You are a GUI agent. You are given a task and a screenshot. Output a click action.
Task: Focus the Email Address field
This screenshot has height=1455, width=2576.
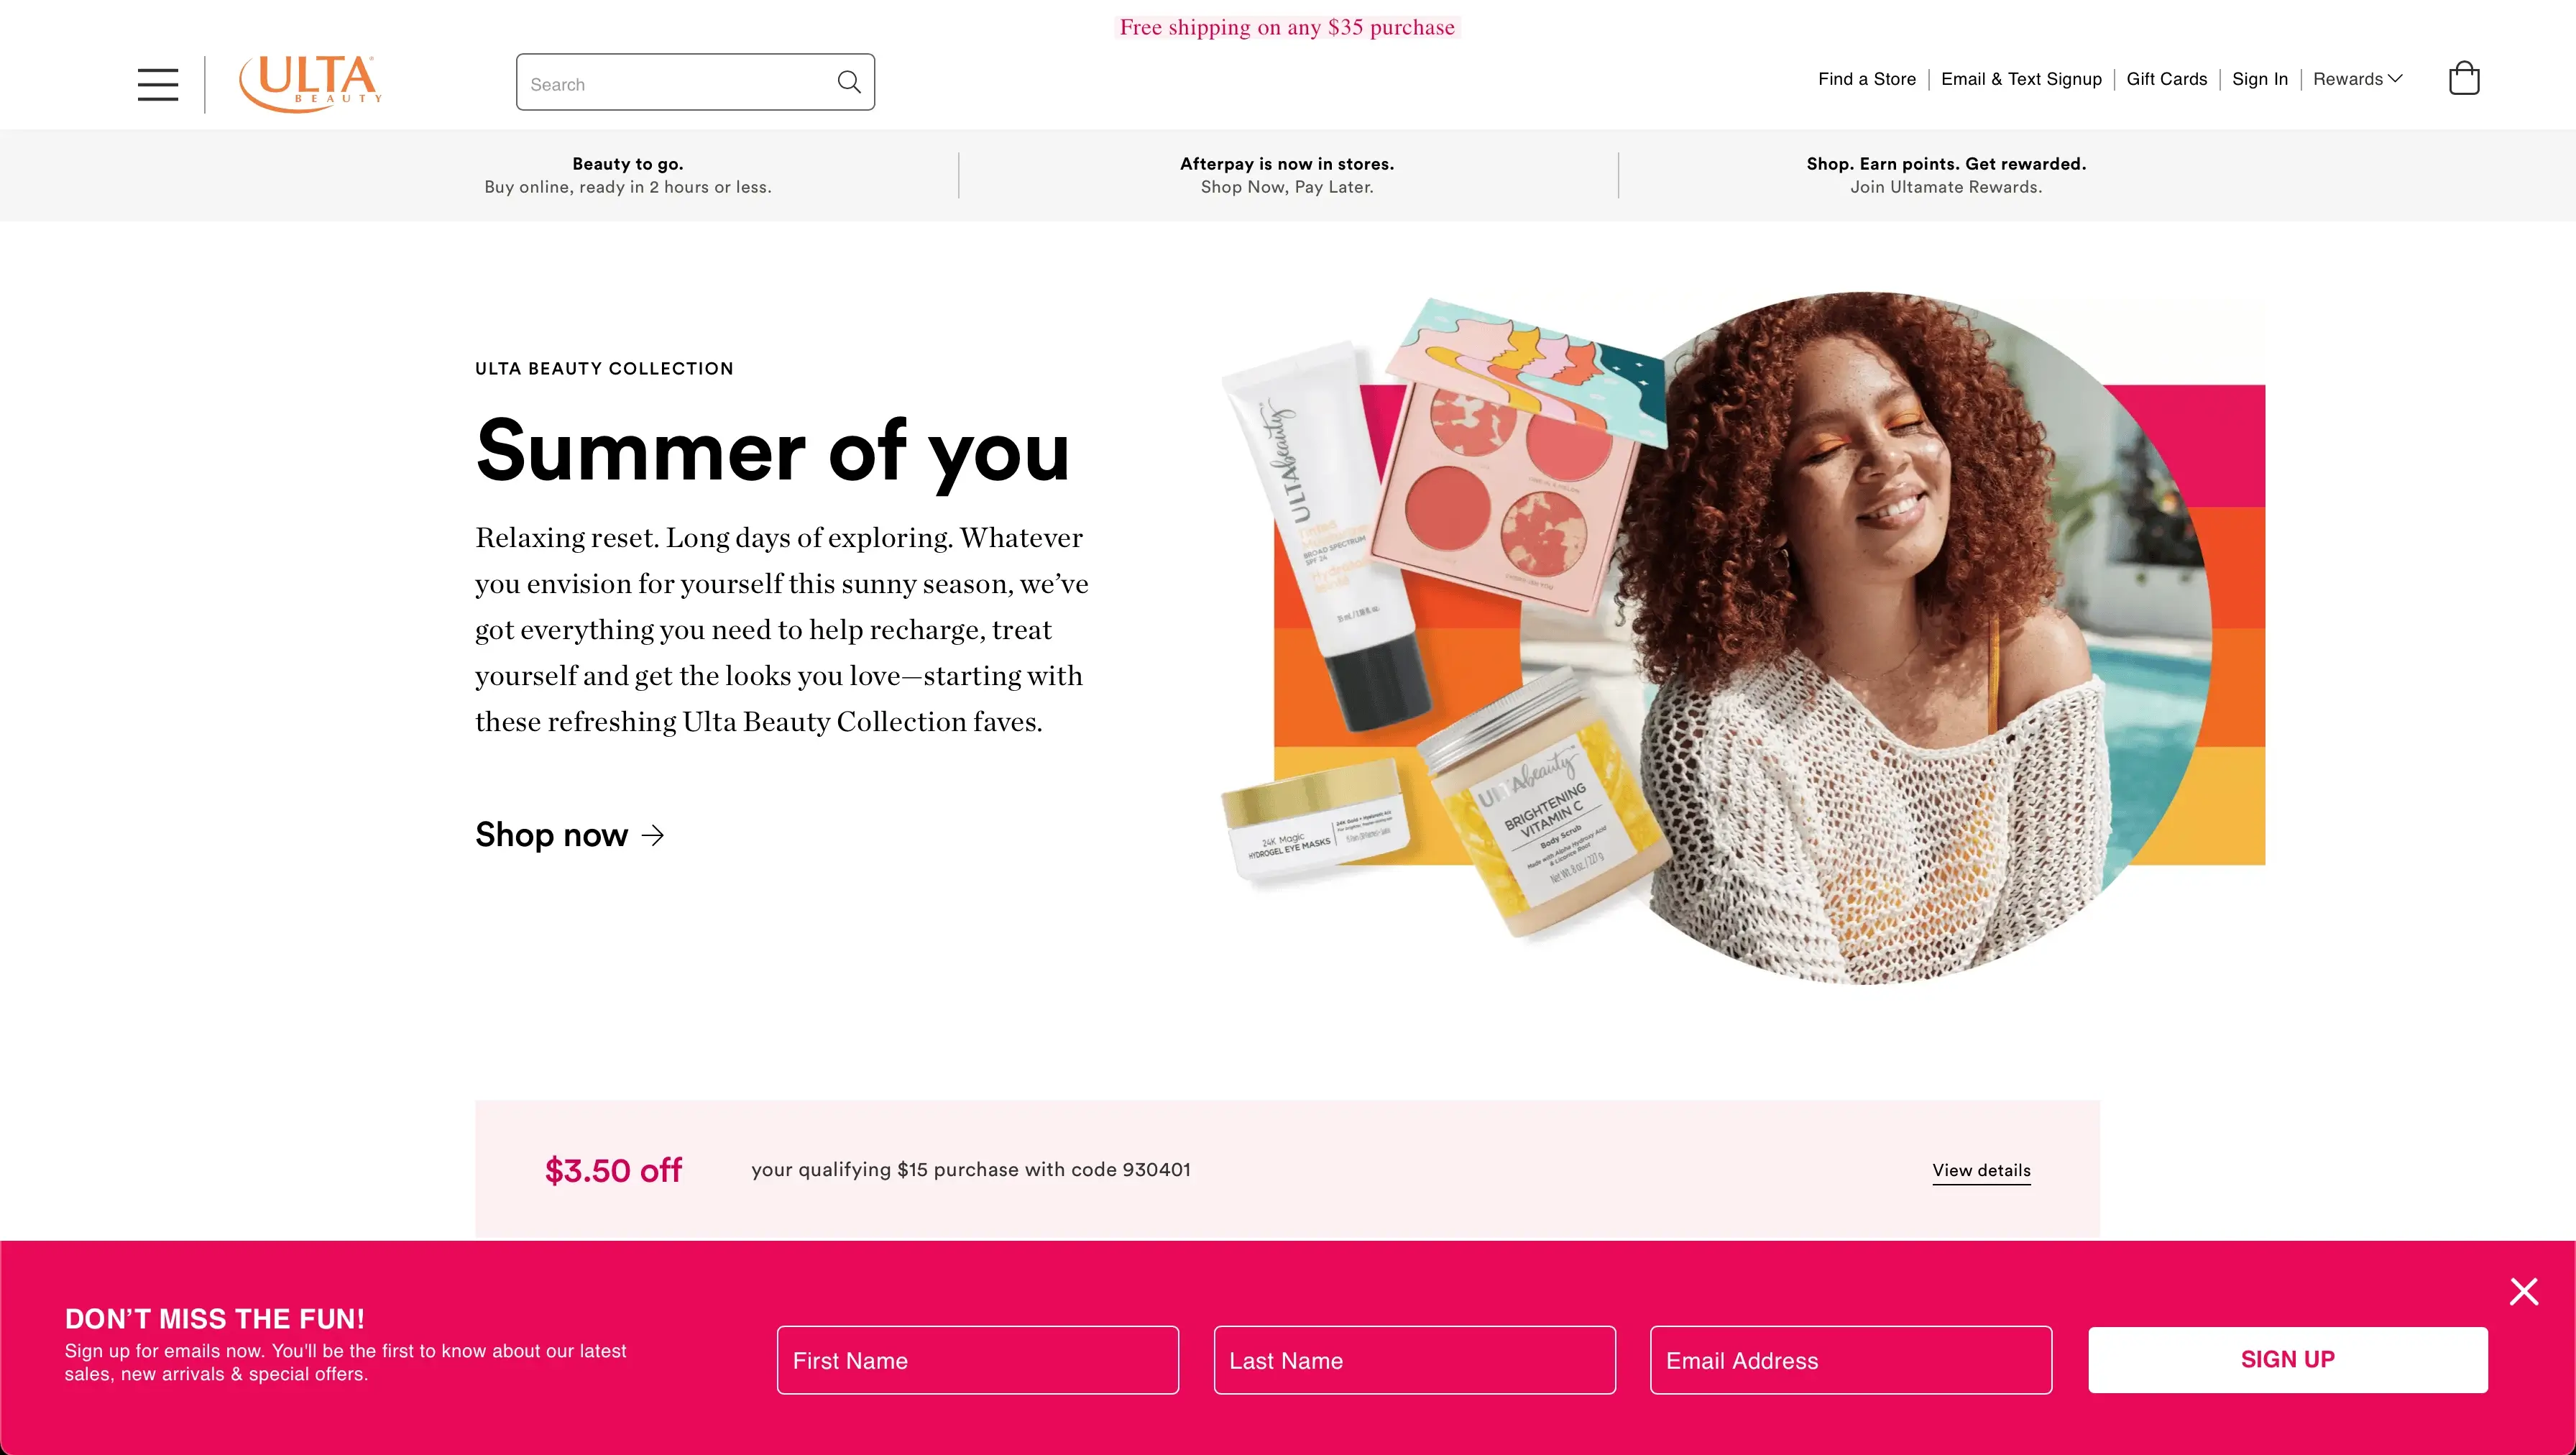[x=1851, y=1360]
